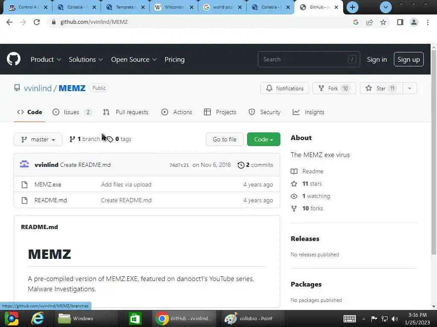Click the Sign up button
This screenshot has height=327, width=437.
(x=408, y=59)
